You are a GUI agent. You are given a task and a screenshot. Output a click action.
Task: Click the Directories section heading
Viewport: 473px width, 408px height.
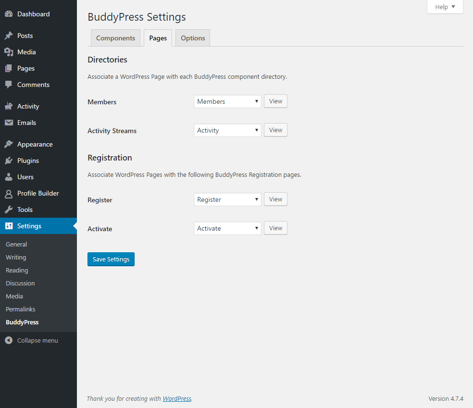point(107,60)
